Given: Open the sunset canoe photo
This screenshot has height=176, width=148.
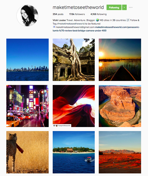Looking at the screenshot, I should 120,60.
